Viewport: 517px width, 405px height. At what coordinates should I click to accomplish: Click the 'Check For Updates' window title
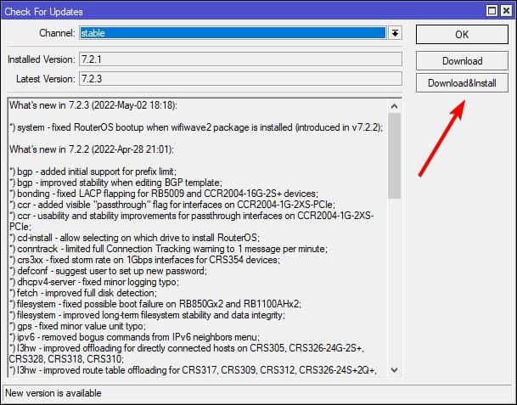click(43, 12)
